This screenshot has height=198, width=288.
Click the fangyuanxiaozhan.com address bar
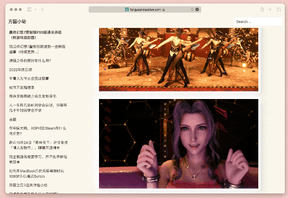coord(145,9)
